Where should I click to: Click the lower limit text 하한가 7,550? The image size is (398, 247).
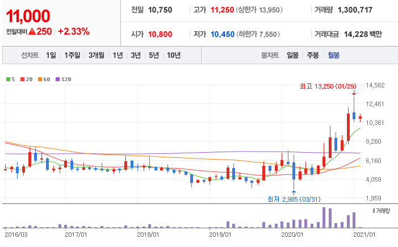pyautogui.click(x=258, y=34)
